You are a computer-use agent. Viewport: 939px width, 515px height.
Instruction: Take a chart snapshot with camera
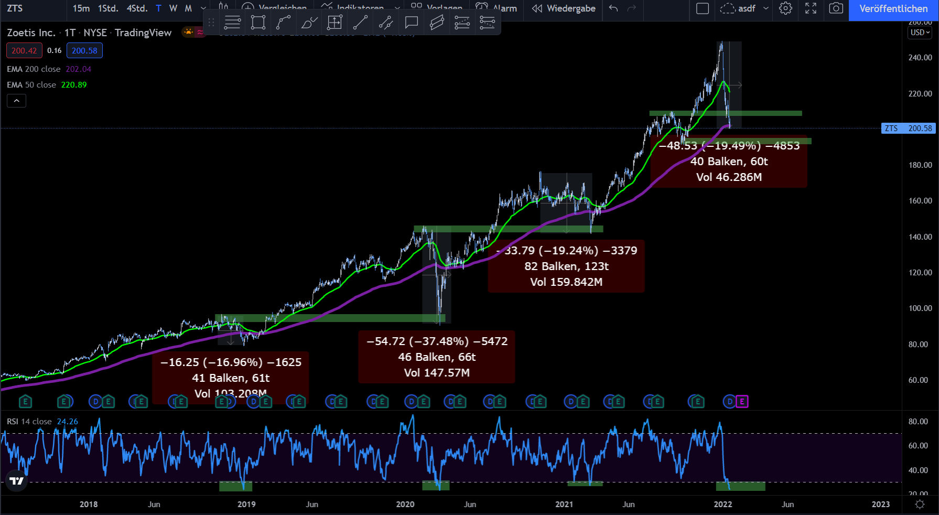pos(836,8)
